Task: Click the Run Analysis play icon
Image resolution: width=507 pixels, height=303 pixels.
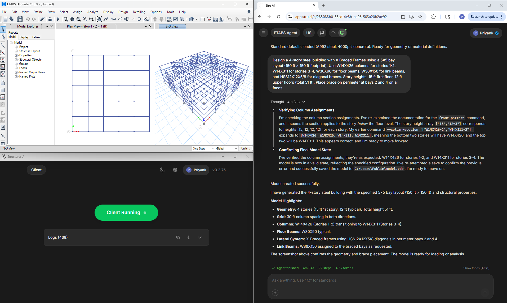Action: [x=58, y=19]
